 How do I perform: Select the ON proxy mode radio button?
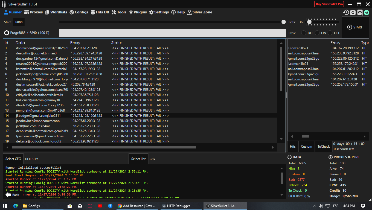(317, 33)
